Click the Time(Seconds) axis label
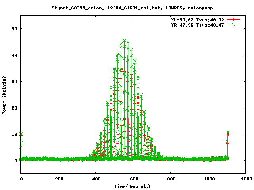The width and height of the screenshot is (254, 190). [132, 186]
